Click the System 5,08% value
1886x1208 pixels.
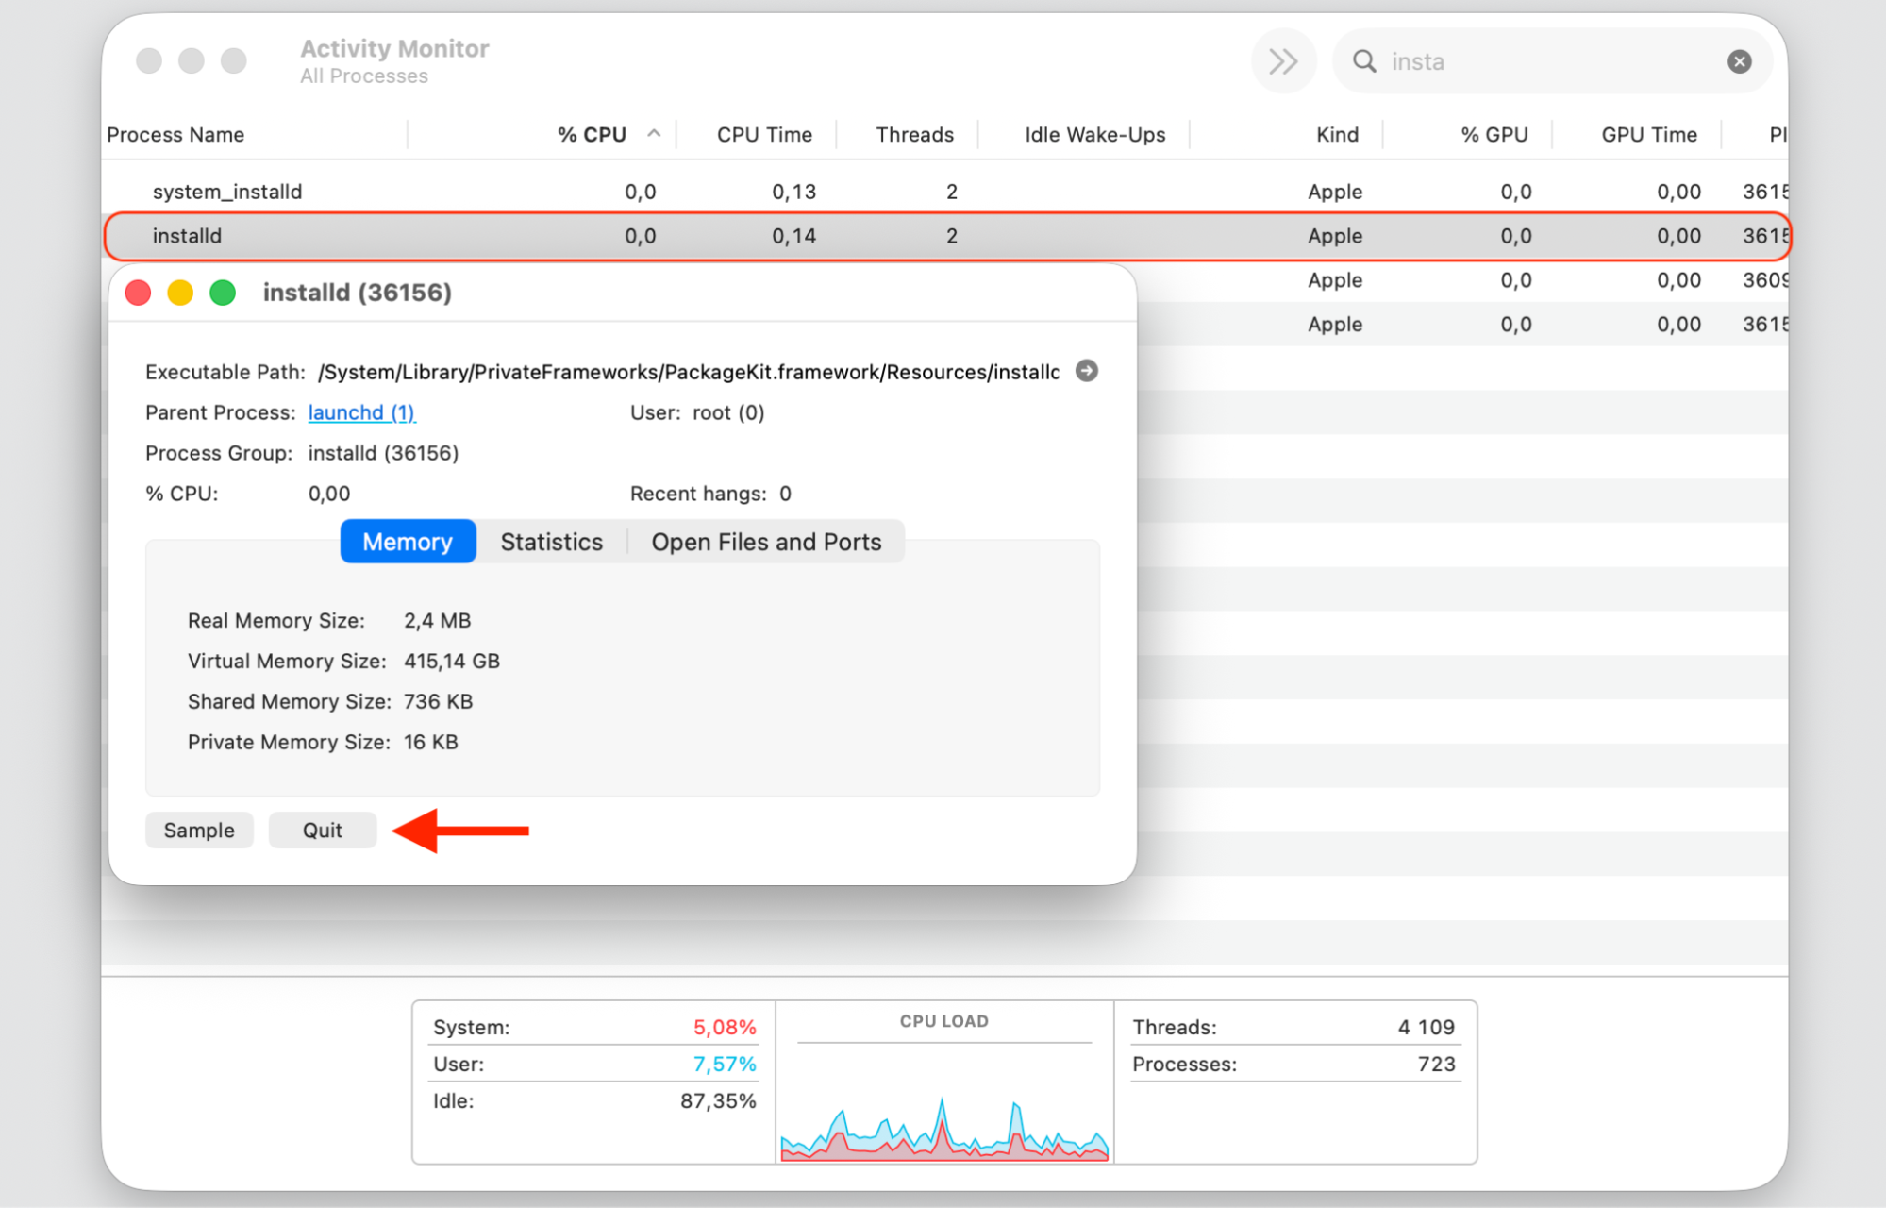click(725, 1027)
